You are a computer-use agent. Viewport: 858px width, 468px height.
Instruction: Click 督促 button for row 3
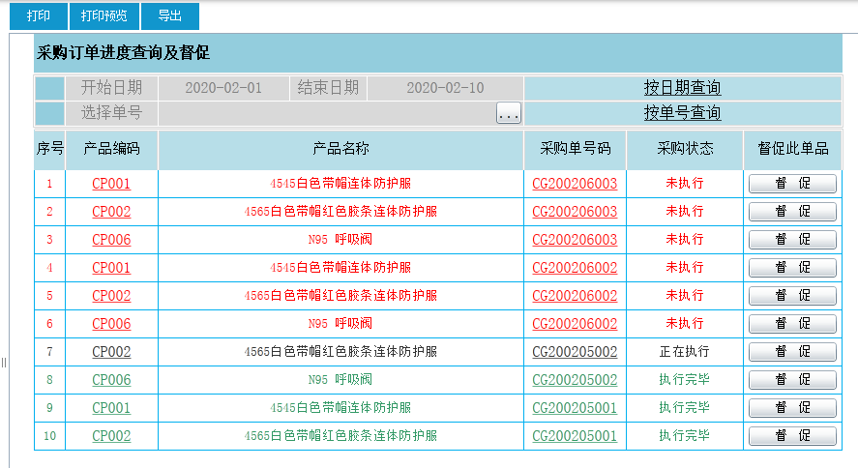pyautogui.click(x=792, y=240)
